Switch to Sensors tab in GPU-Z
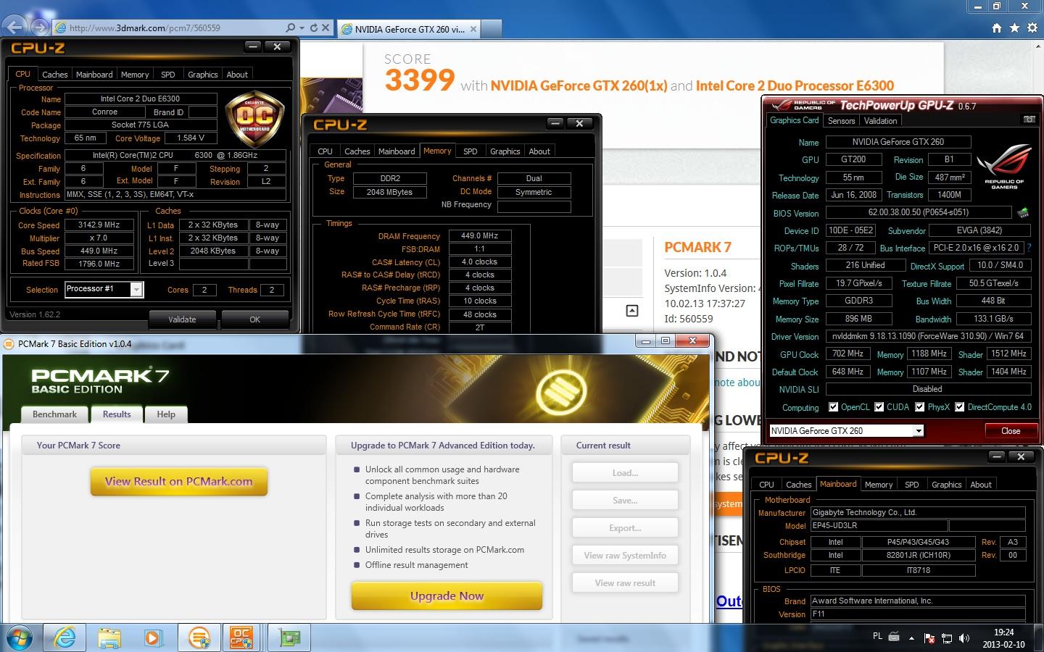1044x652 pixels. click(x=841, y=121)
